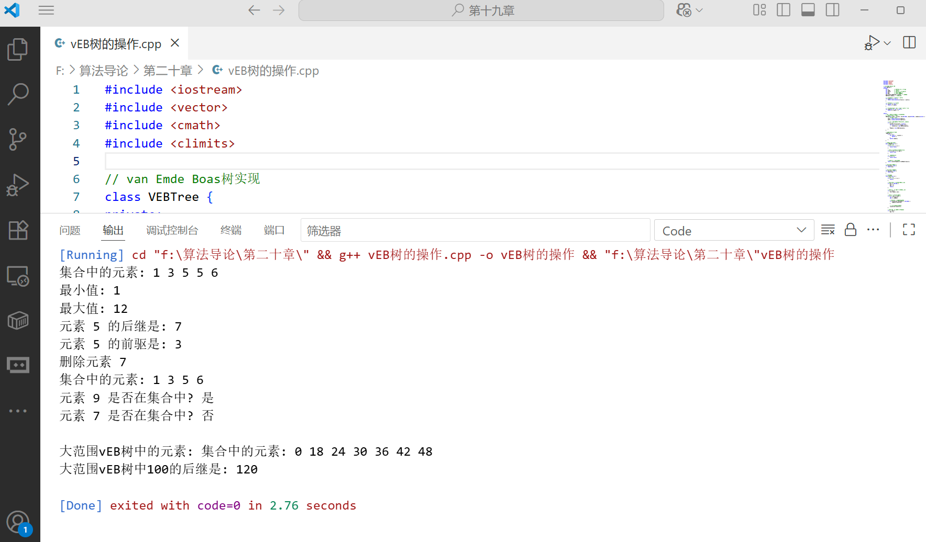The height and width of the screenshot is (542, 926).
Task: Show additional views ellipsis in activity bar
Action: [x=18, y=411]
